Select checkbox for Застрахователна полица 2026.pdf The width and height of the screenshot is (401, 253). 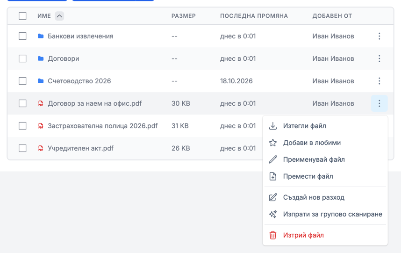click(22, 126)
